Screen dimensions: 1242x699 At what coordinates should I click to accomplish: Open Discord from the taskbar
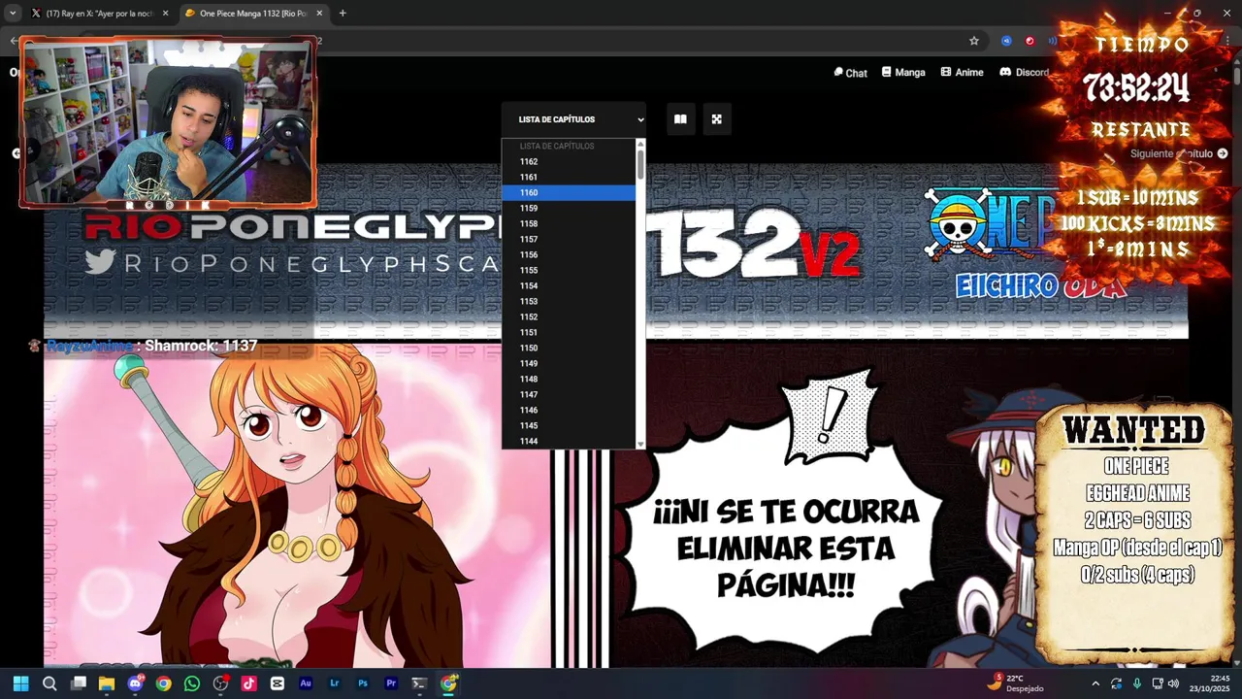135,683
